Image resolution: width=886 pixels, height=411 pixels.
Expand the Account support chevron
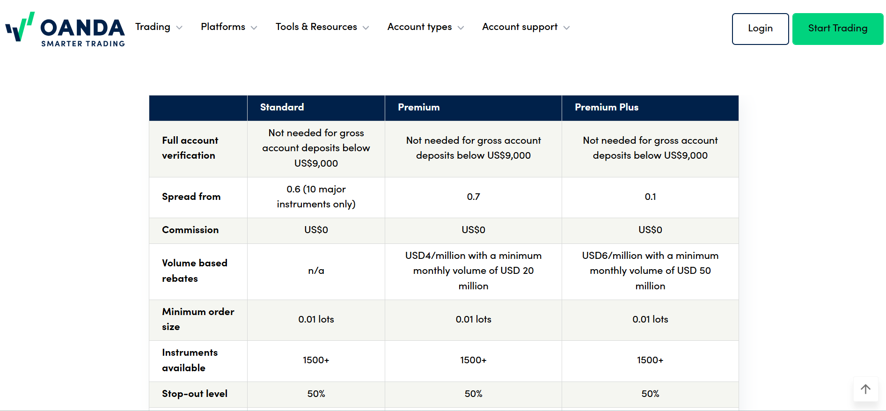point(567,28)
